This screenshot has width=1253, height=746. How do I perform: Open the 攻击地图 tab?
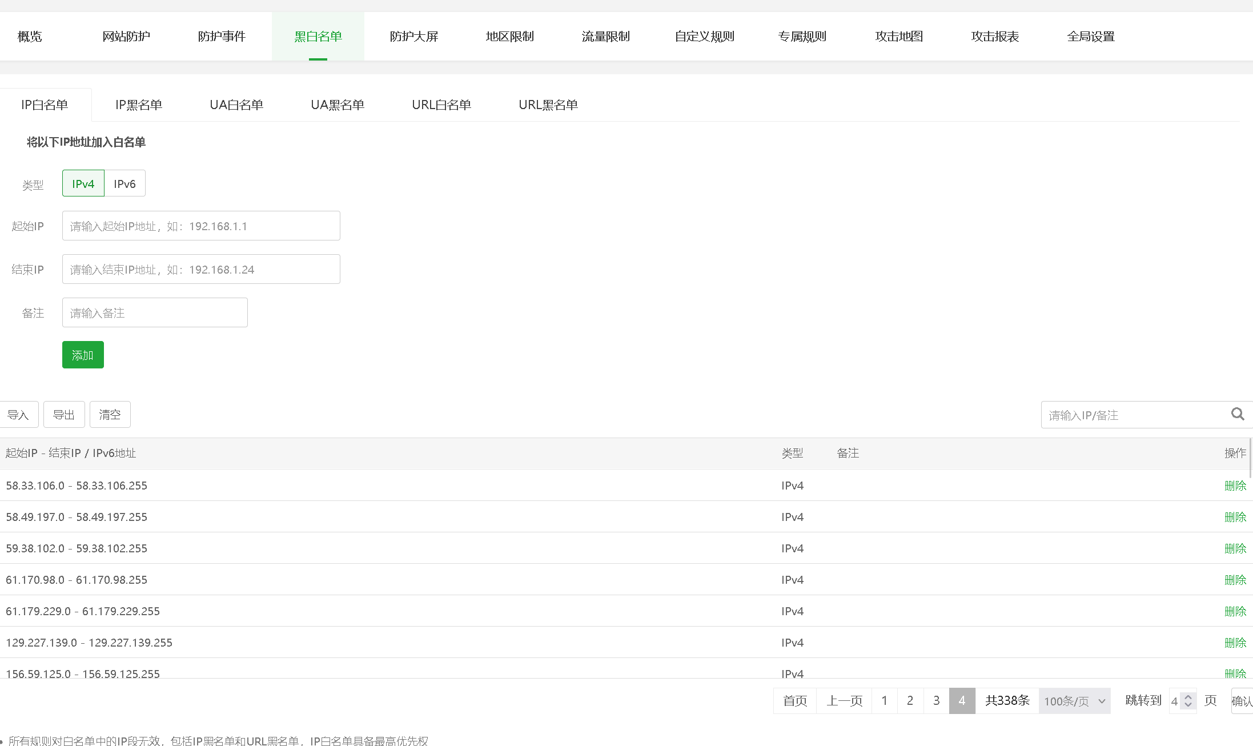coord(899,37)
